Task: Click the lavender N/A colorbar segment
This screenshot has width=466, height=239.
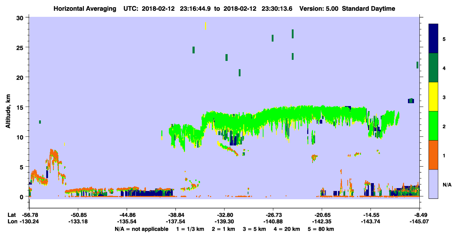Action: (433, 184)
